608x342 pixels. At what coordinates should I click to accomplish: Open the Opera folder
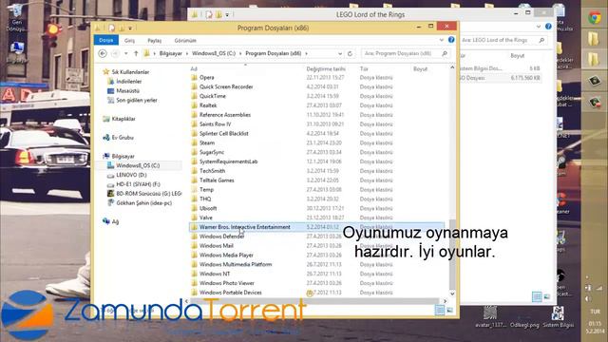tap(206, 78)
